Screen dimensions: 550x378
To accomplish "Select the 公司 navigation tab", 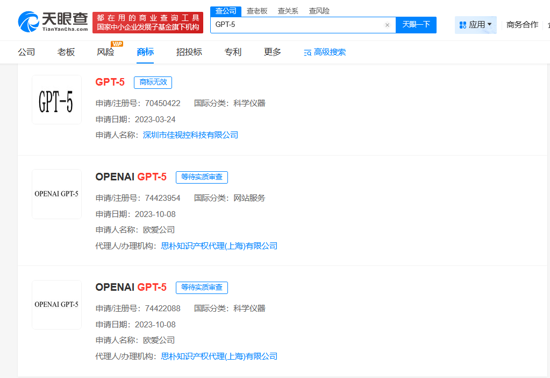I will (27, 52).
